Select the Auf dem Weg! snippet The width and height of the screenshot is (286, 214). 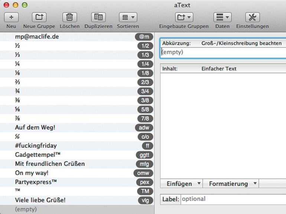[x=77, y=128]
